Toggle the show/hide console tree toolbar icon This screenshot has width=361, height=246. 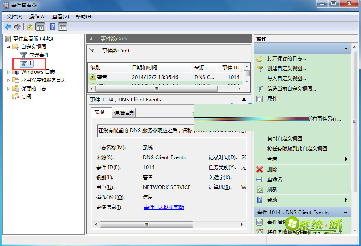pyautogui.click(x=40, y=27)
